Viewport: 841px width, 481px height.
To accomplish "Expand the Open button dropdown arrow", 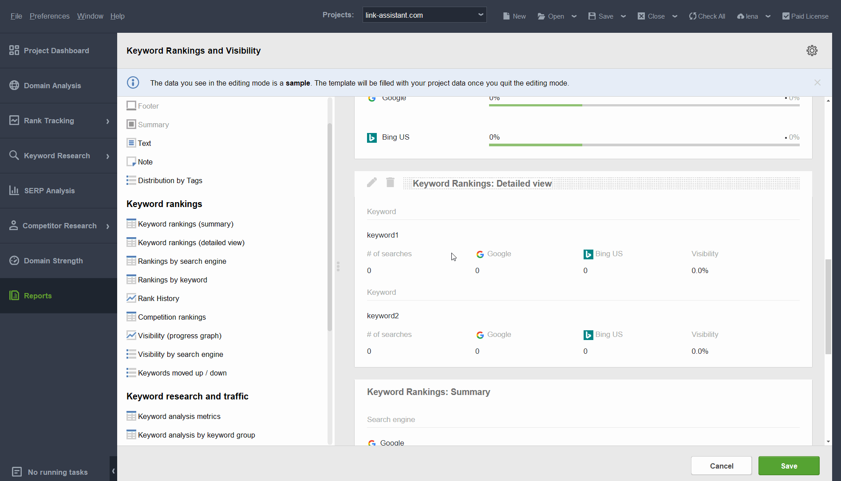I will point(574,16).
